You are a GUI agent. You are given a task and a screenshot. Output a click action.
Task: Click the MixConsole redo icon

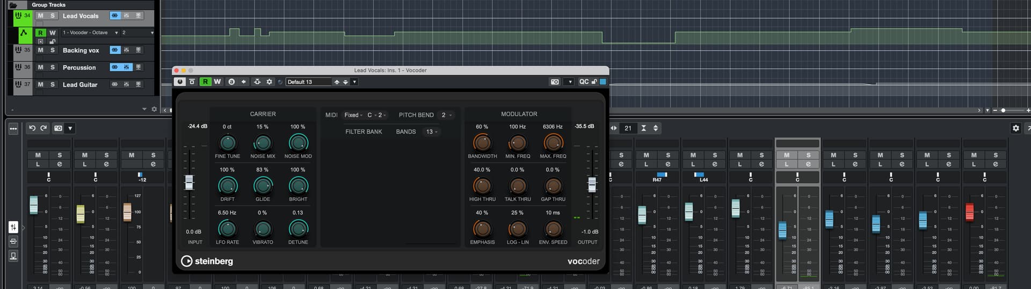43,128
